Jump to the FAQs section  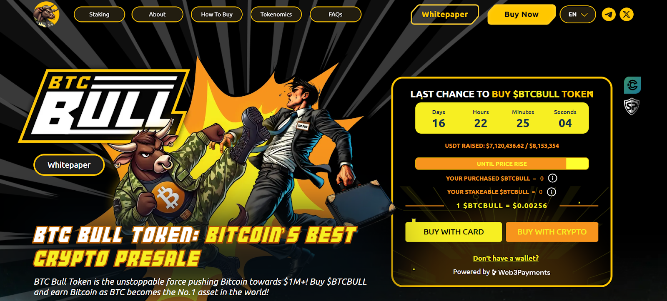coord(336,15)
